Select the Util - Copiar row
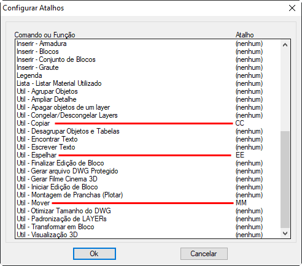The image size is (302, 266). coord(148,123)
